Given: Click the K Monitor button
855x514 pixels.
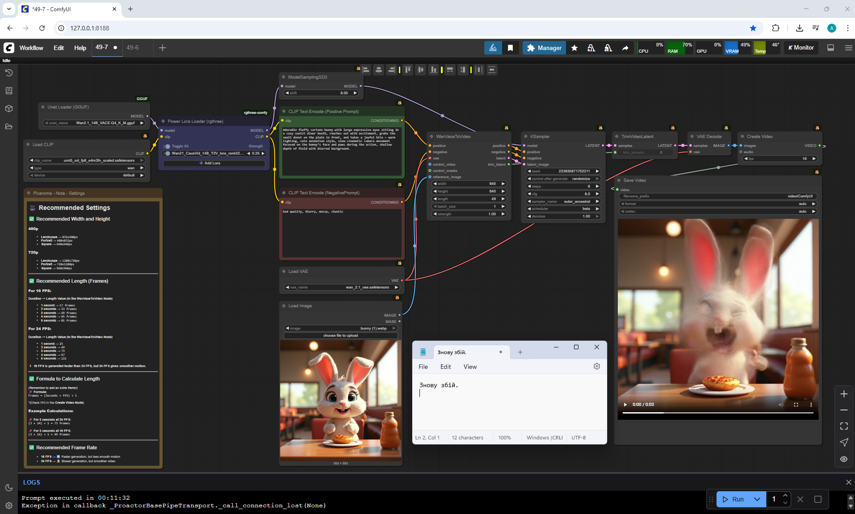Looking at the screenshot, I should click(x=801, y=48).
